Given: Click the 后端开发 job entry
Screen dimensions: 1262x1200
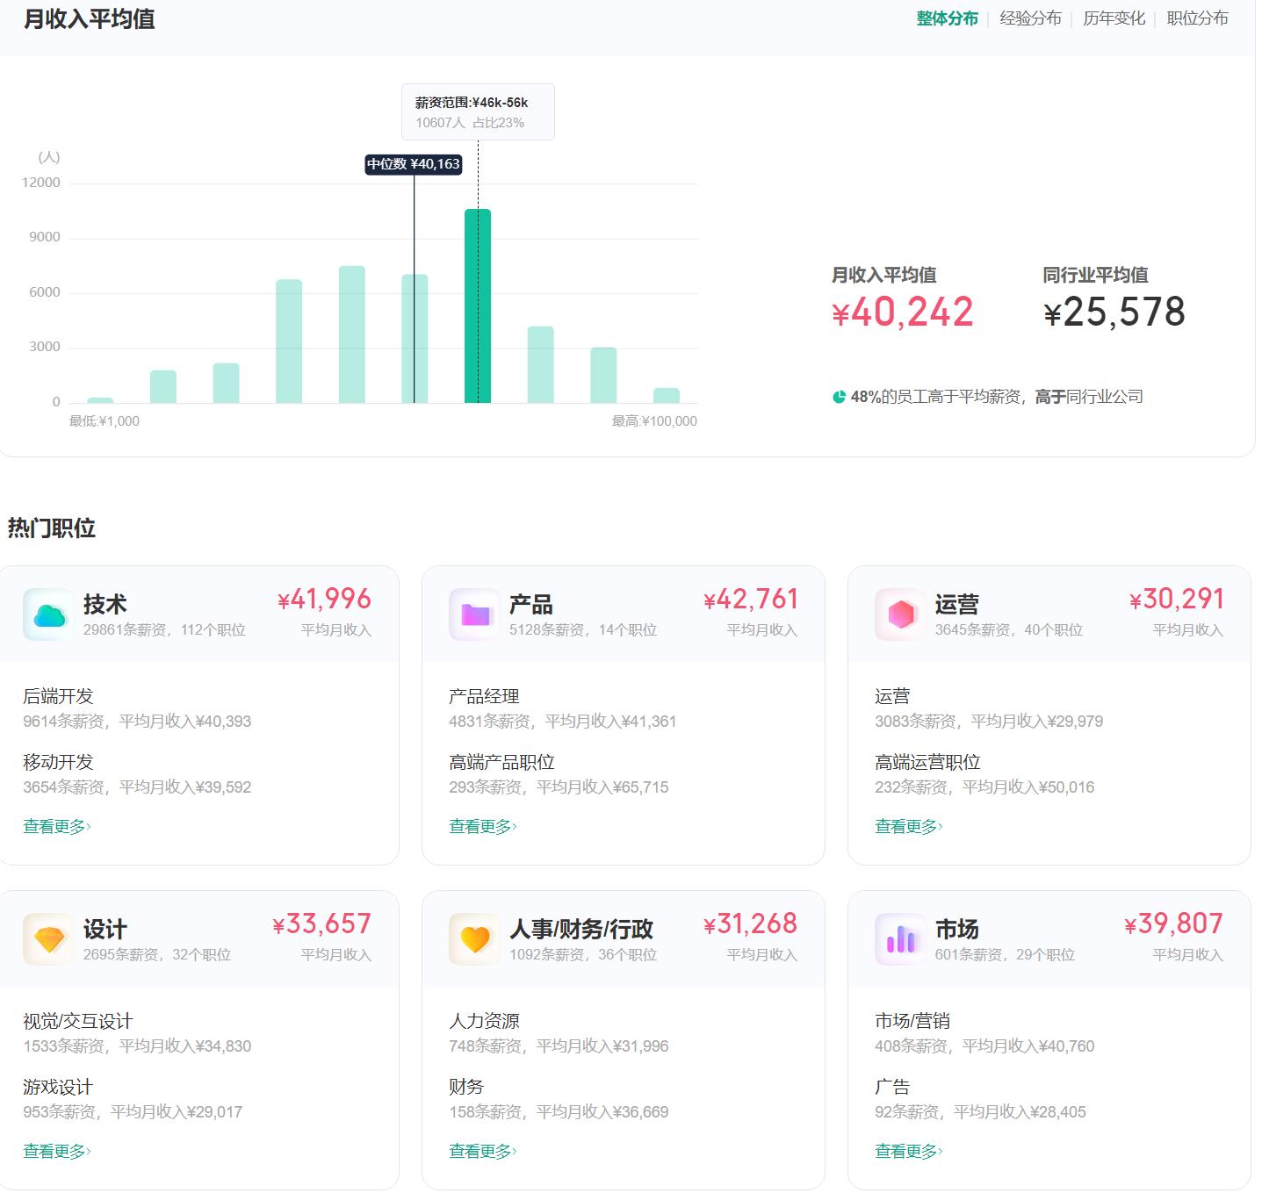Looking at the screenshot, I should pos(56,696).
